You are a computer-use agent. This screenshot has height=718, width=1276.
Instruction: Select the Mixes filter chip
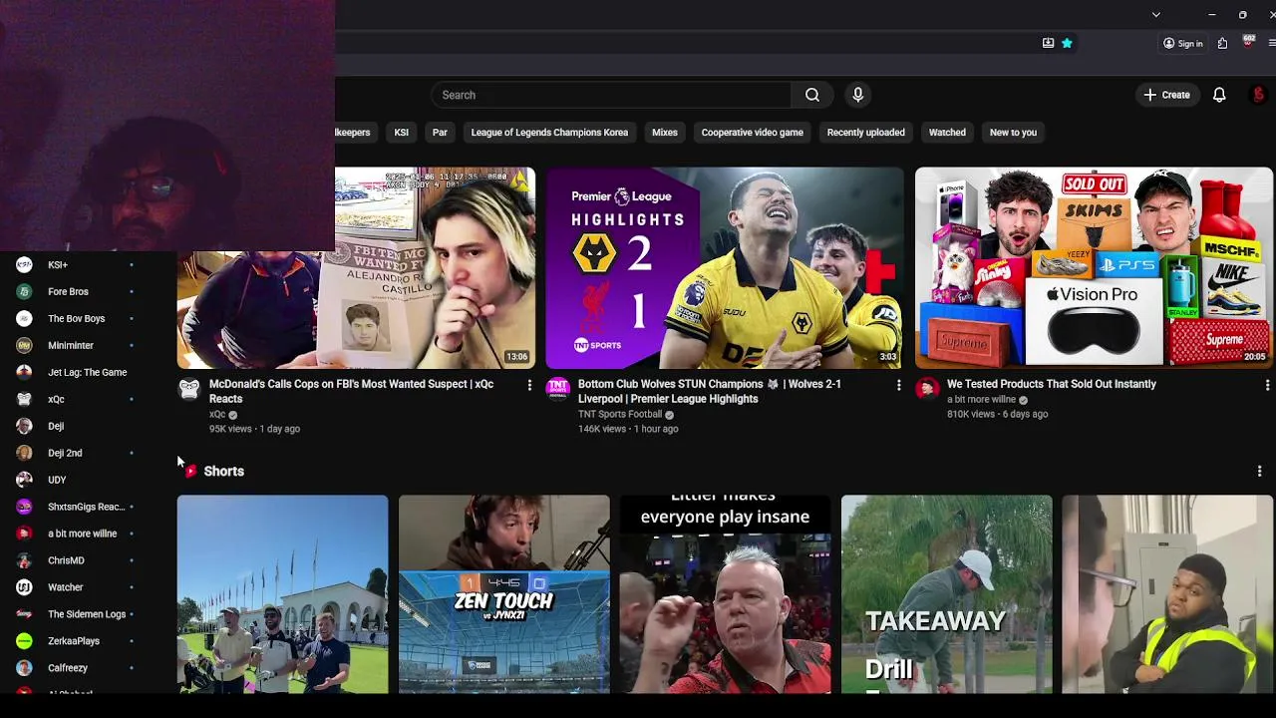coord(665,132)
